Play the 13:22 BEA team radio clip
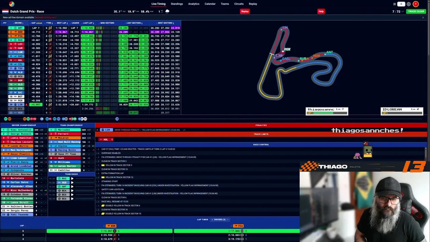This screenshot has width=430, height=242. click(x=72, y=191)
